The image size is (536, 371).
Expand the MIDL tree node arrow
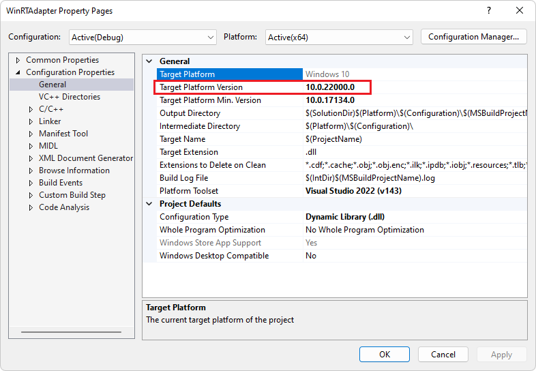31,147
